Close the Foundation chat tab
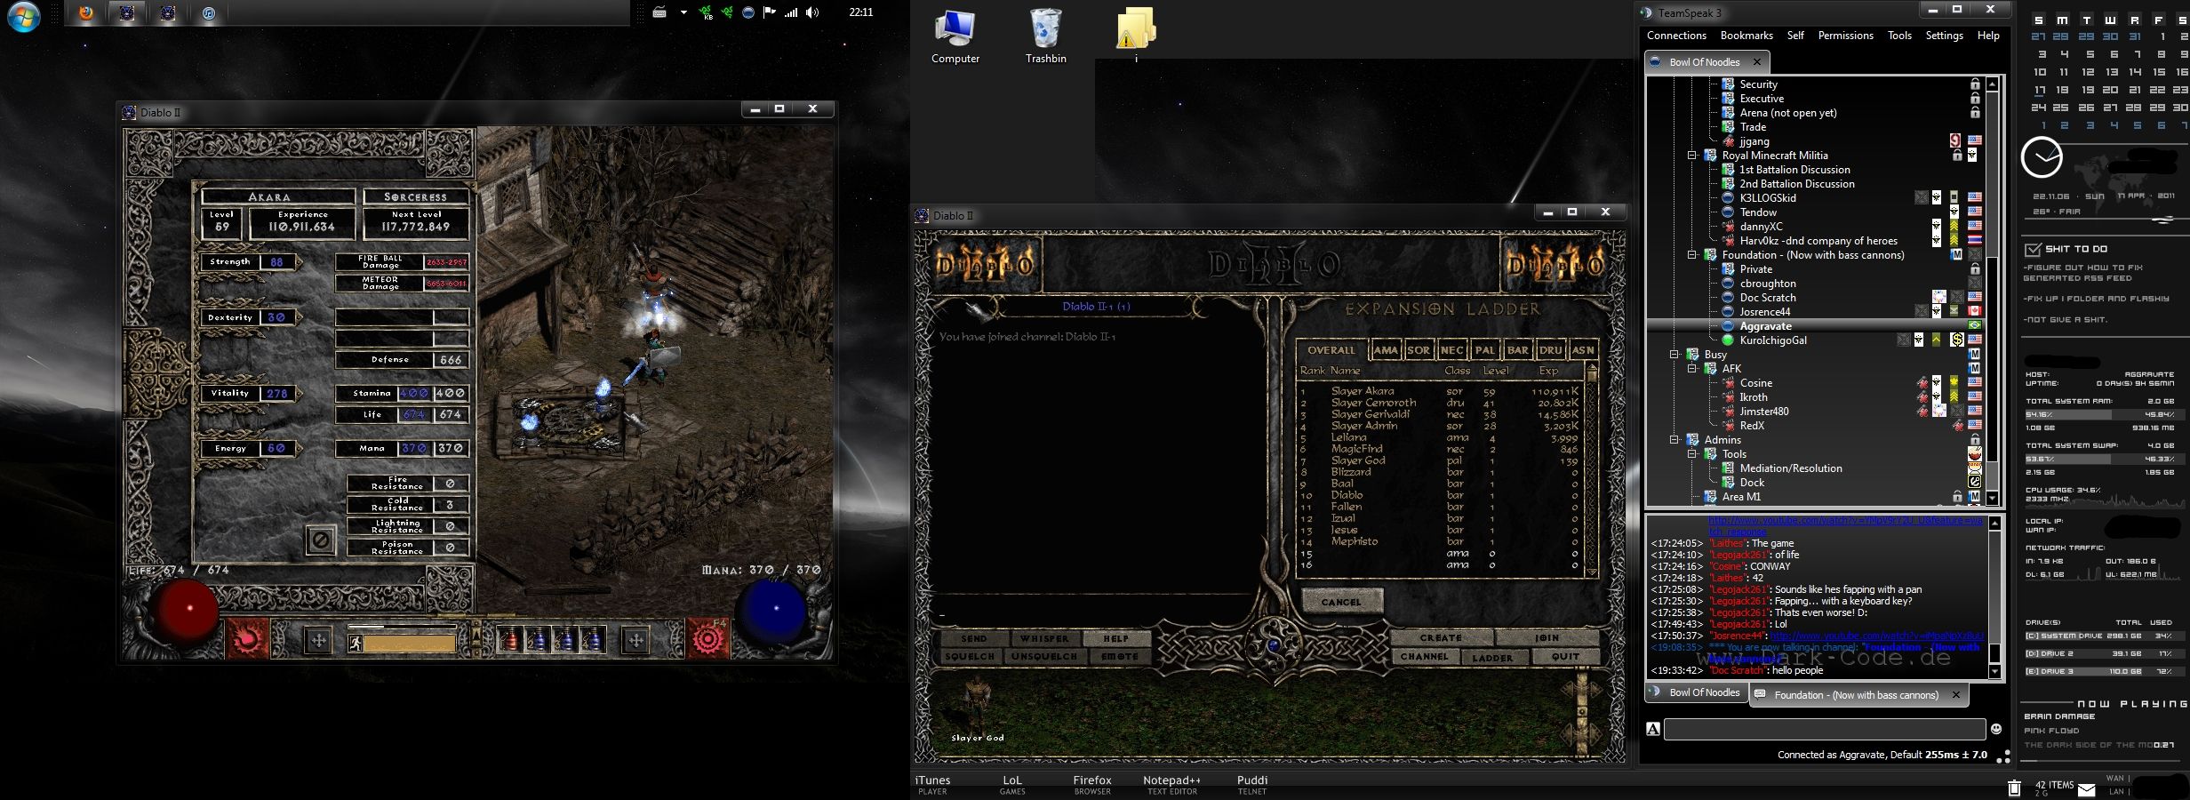The height and width of the screenshot is (800, 2190). tap(1956, 695)
